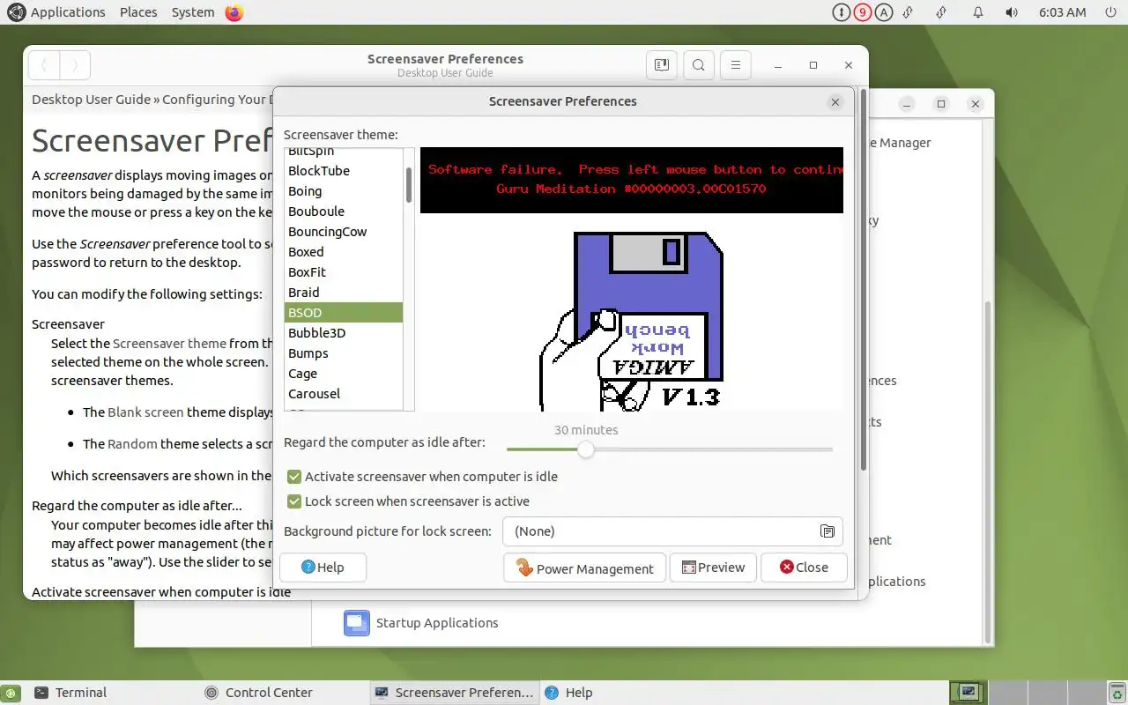Screen dimensions: 1128x705
Task: Click the Preview button
Action: [x=713, y=568]
